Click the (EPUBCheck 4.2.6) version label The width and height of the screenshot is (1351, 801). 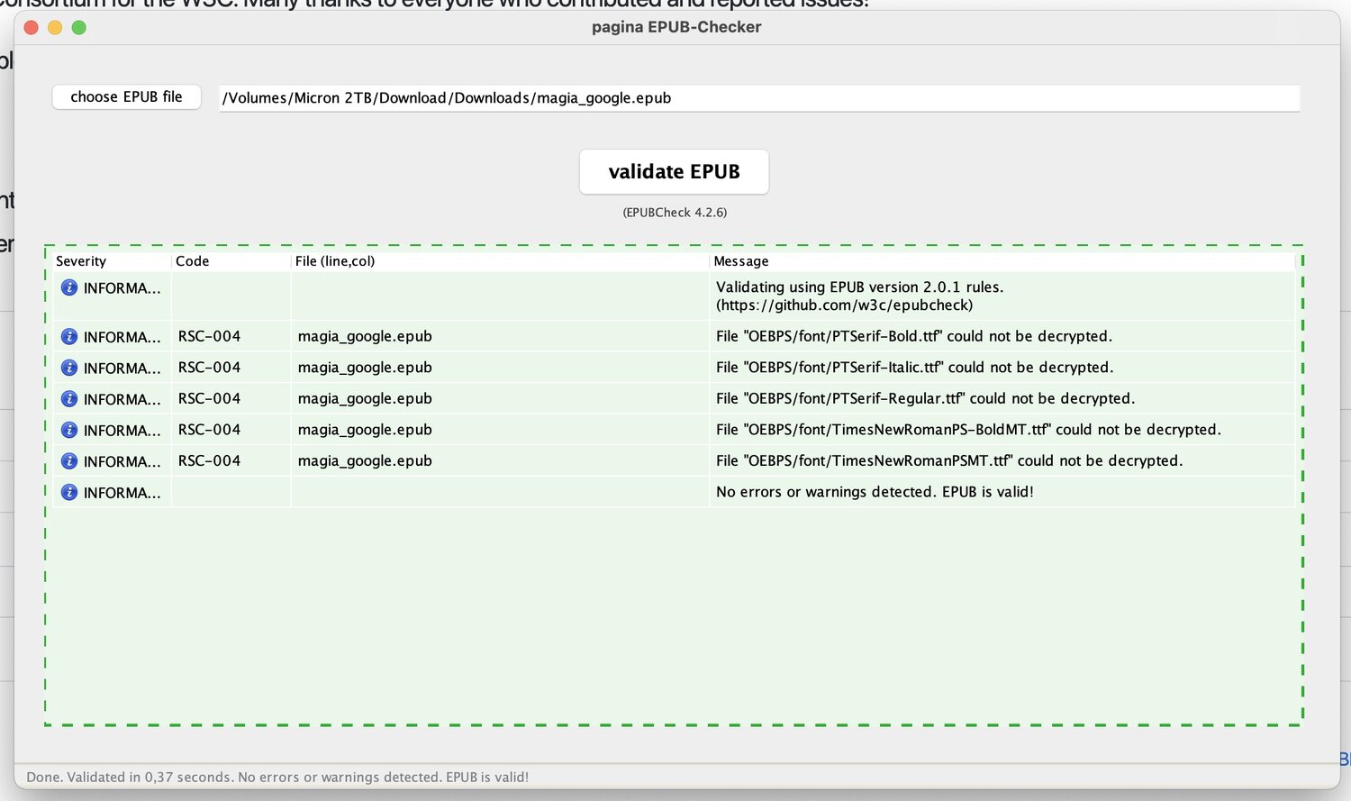(x=675, y=213)
